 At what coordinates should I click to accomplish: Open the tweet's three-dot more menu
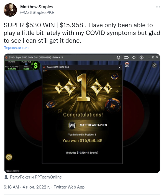[x=158, y=7]
